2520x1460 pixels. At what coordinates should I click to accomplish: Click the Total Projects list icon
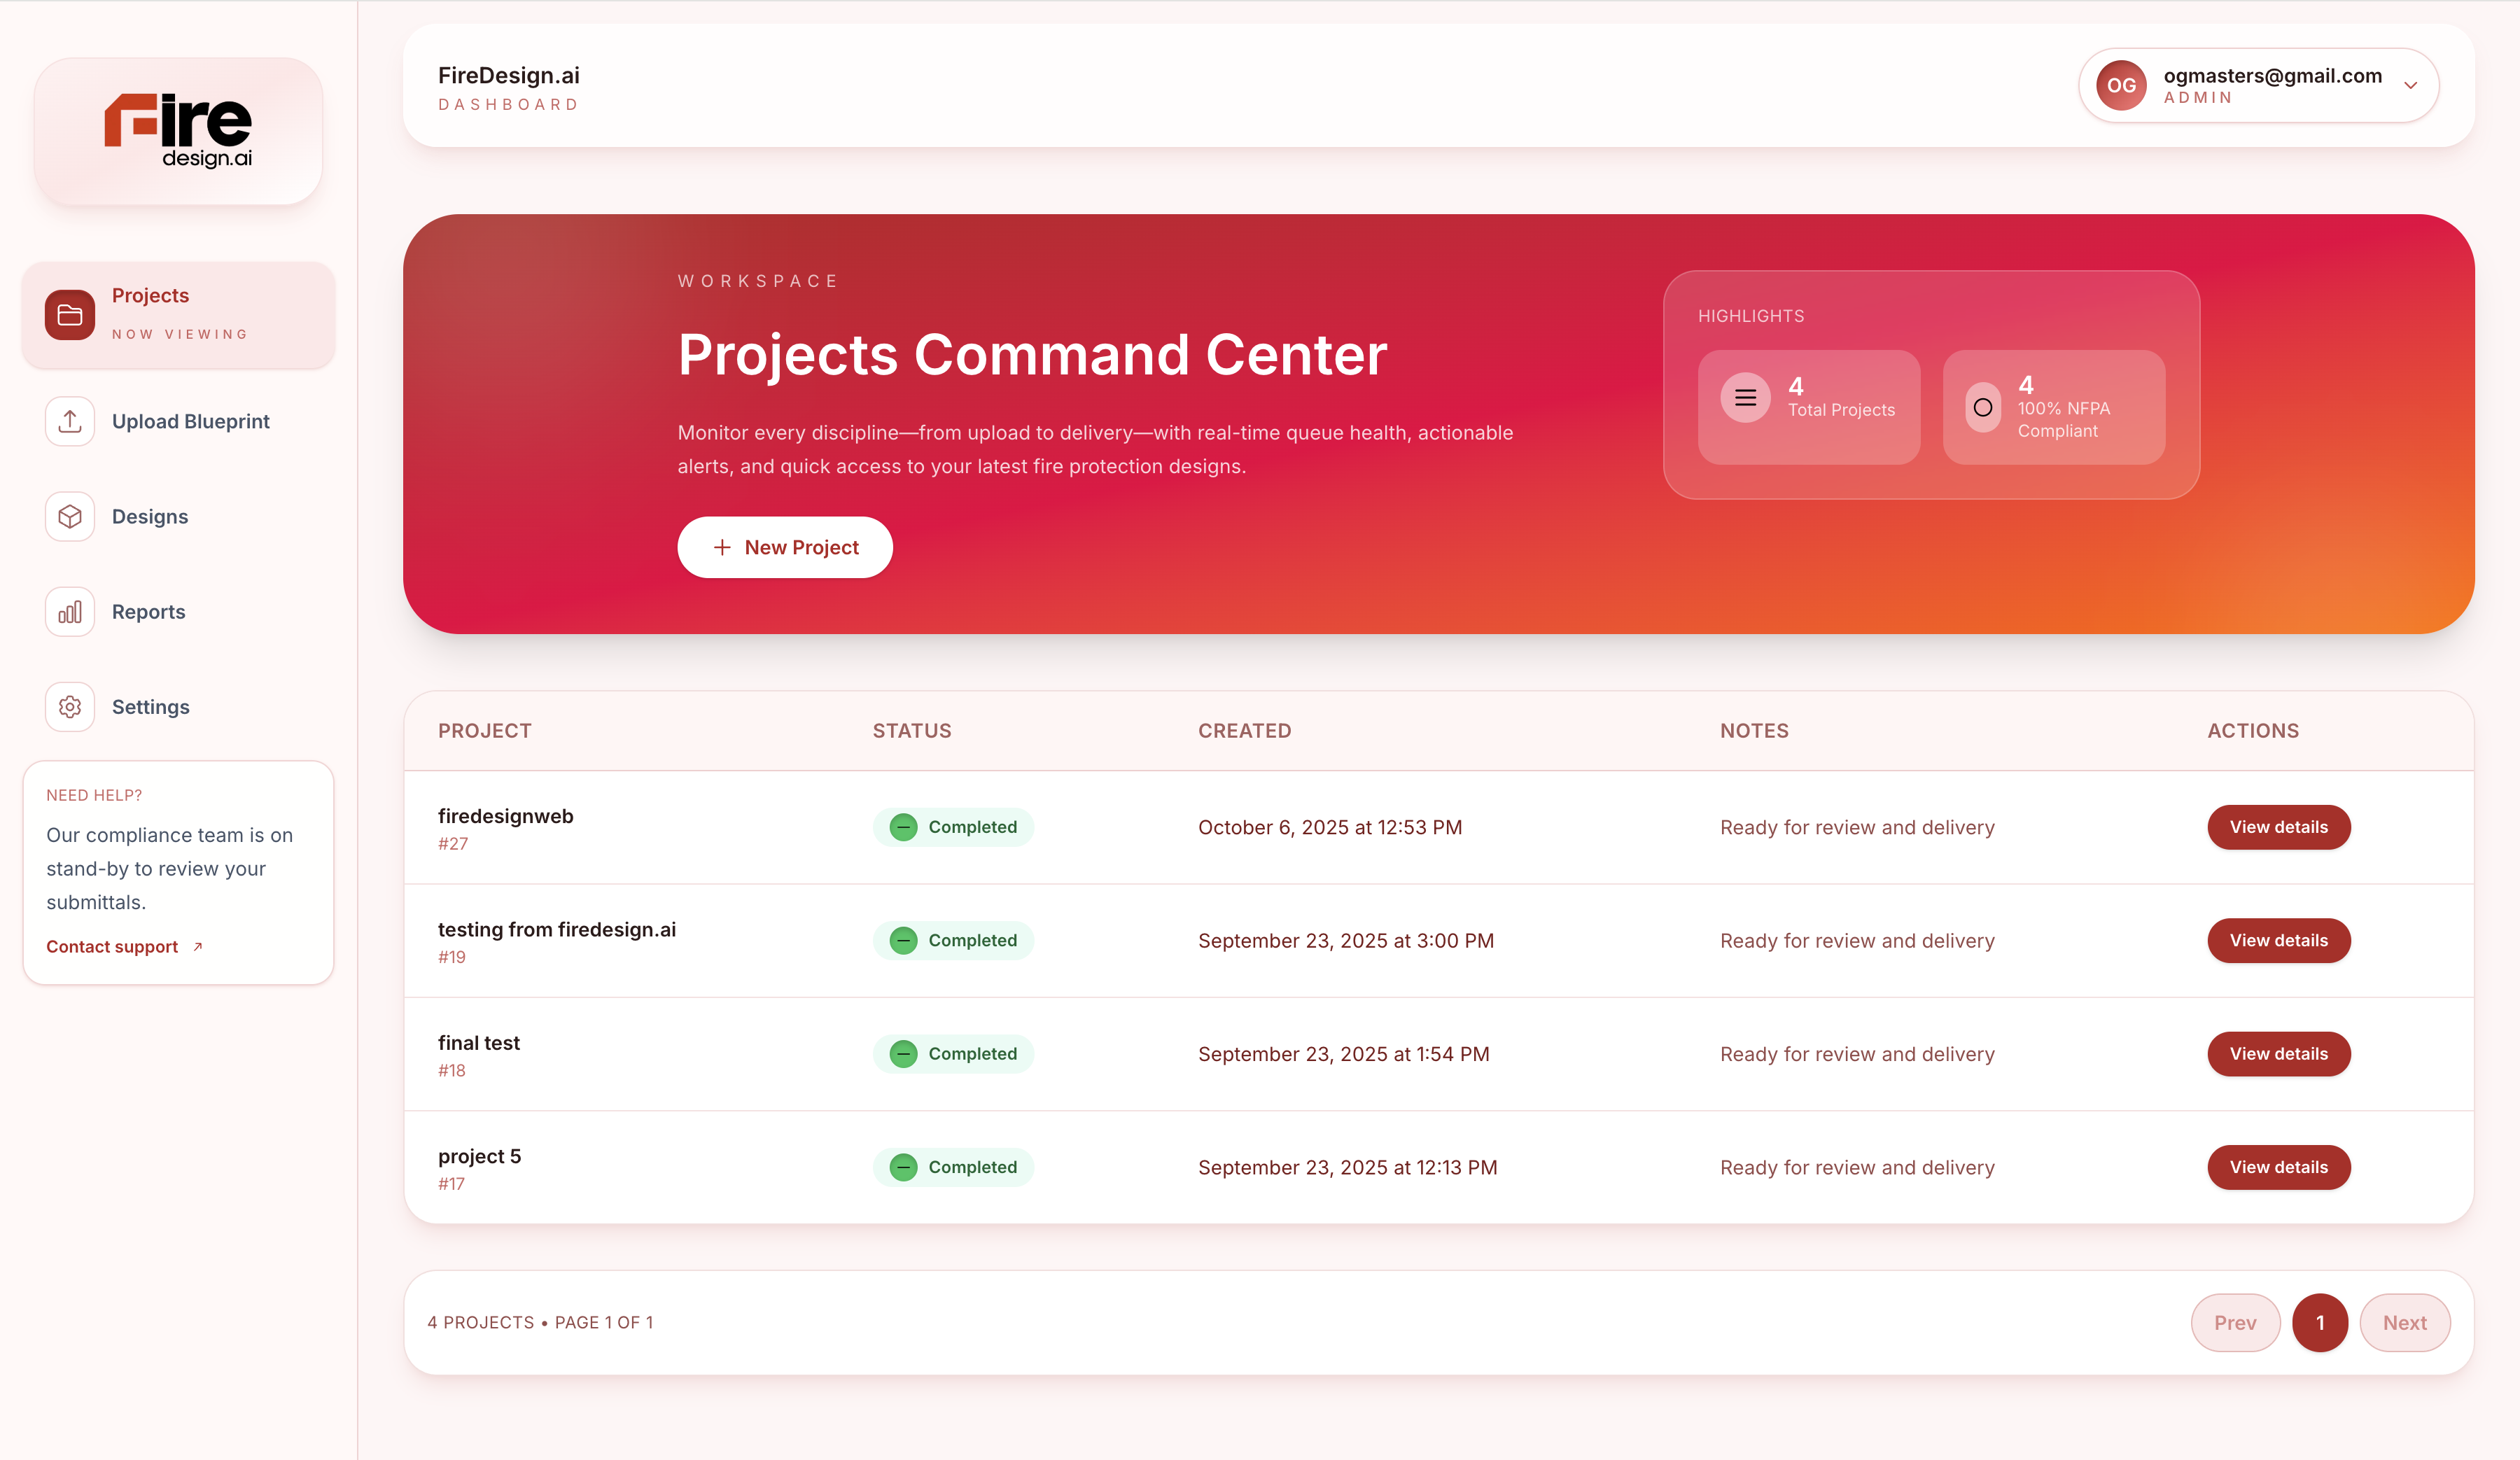(1745, 398)
